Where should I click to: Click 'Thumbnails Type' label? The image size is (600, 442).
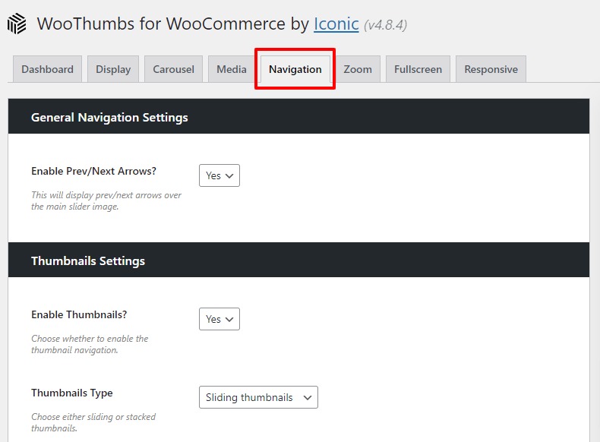tap(72, 393)
